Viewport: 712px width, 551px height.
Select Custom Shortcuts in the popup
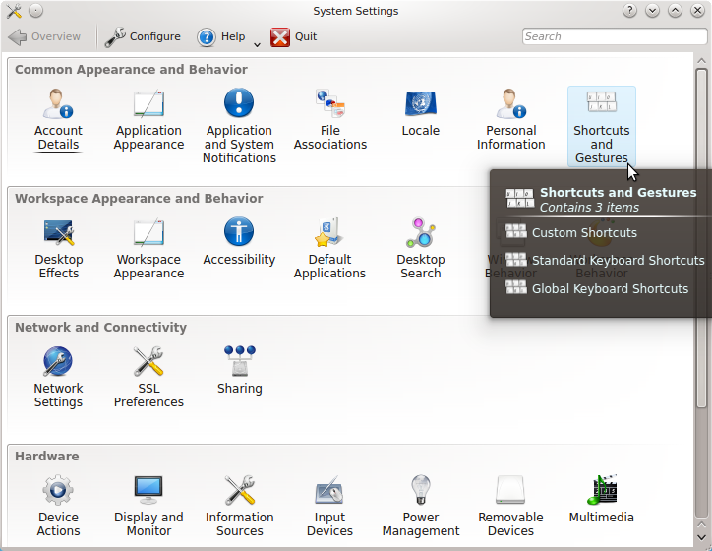click(584, 233)
